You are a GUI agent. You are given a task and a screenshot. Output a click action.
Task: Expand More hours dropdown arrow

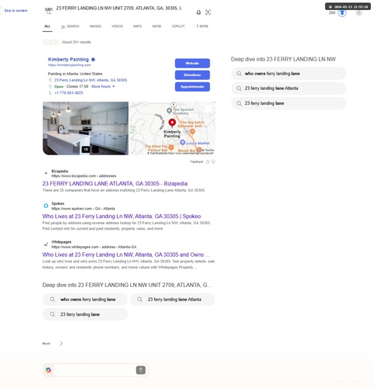(x=114, y=86)
